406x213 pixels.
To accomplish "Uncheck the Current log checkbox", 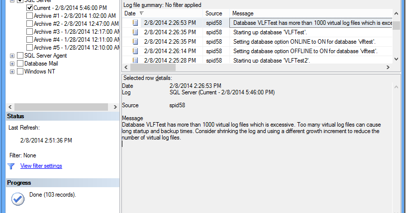I will pos(29,8).
